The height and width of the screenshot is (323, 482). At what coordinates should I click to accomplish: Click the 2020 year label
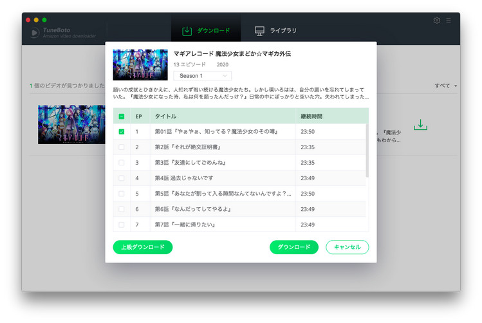coord(223,64)
